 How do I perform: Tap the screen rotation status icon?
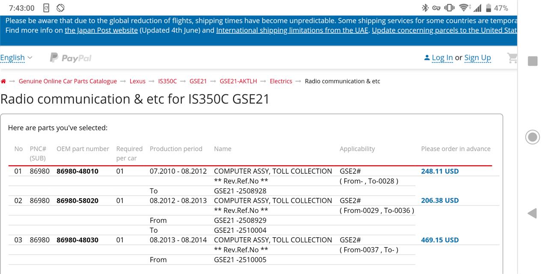click(x=60, y=8)
